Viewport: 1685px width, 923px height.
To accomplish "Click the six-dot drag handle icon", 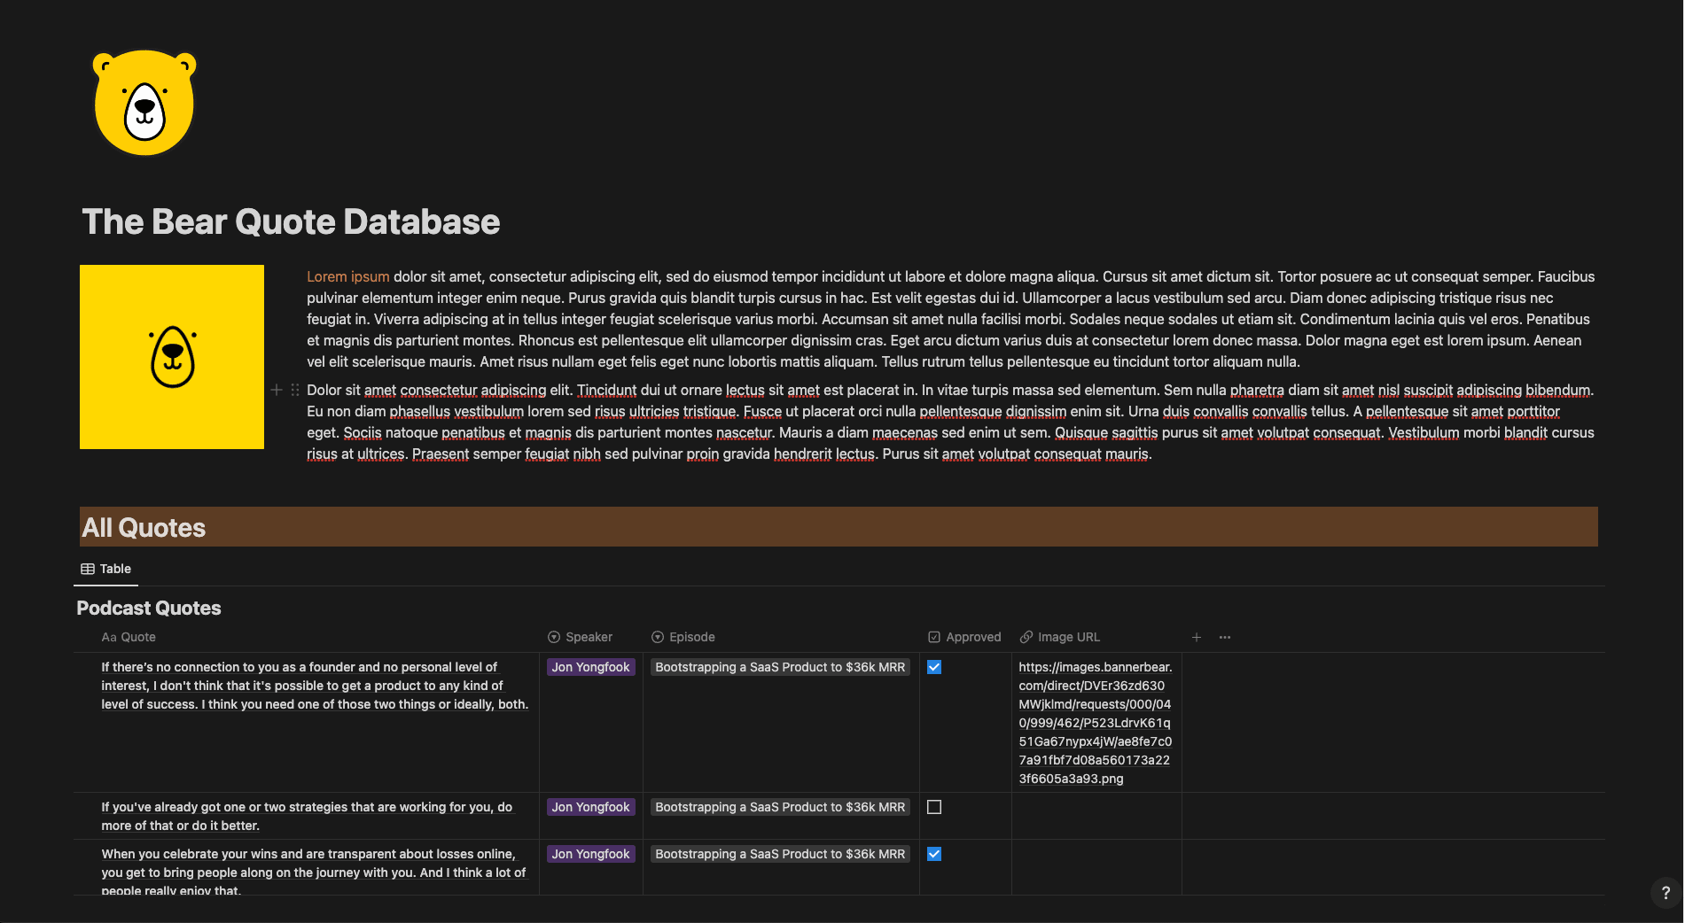I will tap(295, 390).
